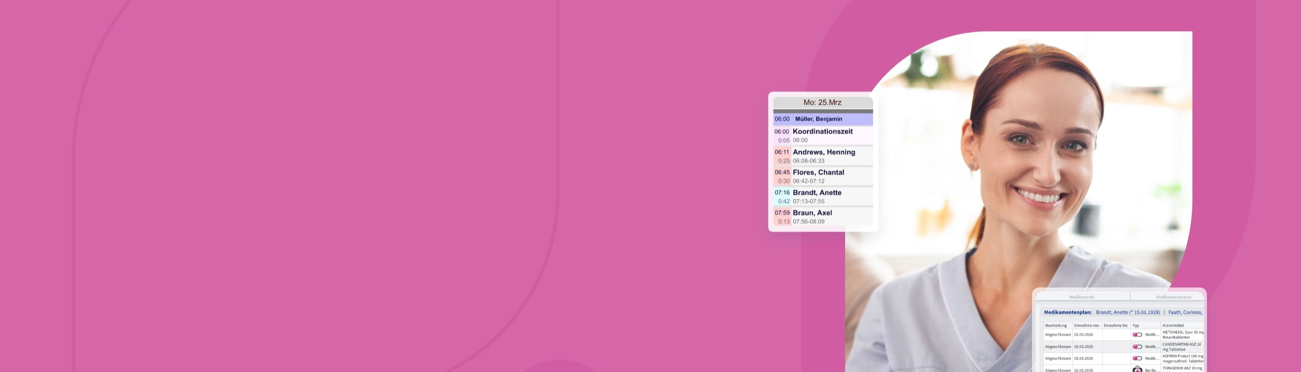Viewport: 1301px width, 372px height.
Task: Click the pill icon in the CANDESARTAN row
Action: click(1137, 347)
